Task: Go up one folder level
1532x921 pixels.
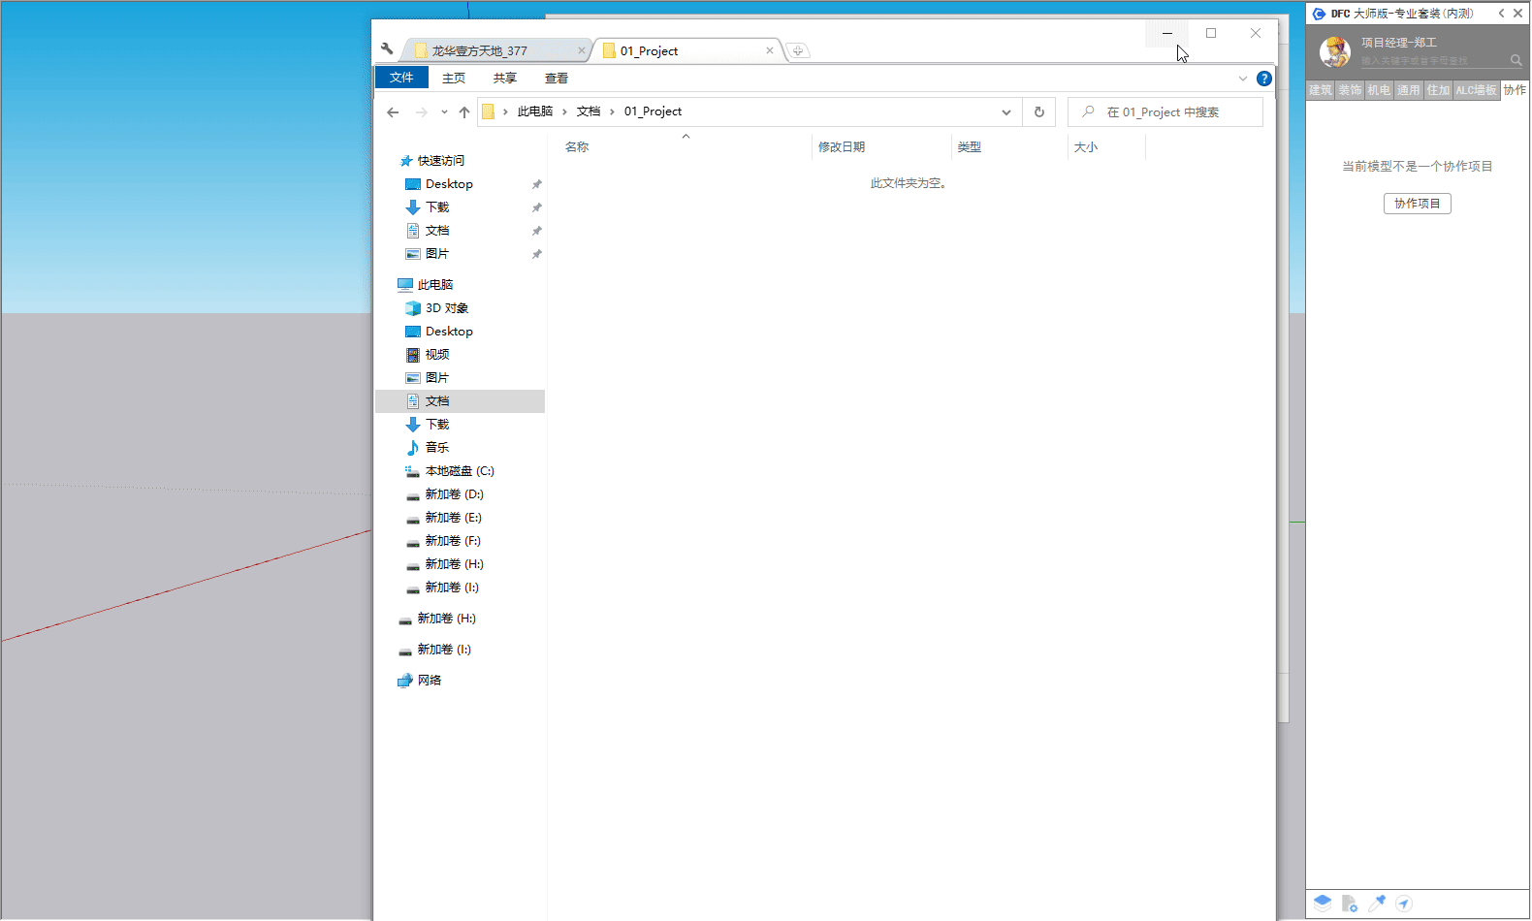Action: 464,112
